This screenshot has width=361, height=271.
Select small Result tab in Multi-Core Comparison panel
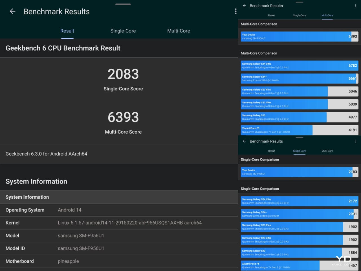point(271,16)
